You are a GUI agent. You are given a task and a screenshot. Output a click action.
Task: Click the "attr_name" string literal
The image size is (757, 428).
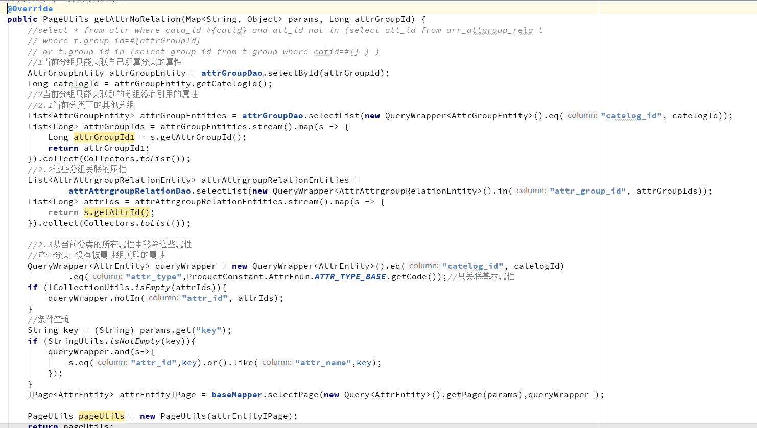[x=323, y=362]
